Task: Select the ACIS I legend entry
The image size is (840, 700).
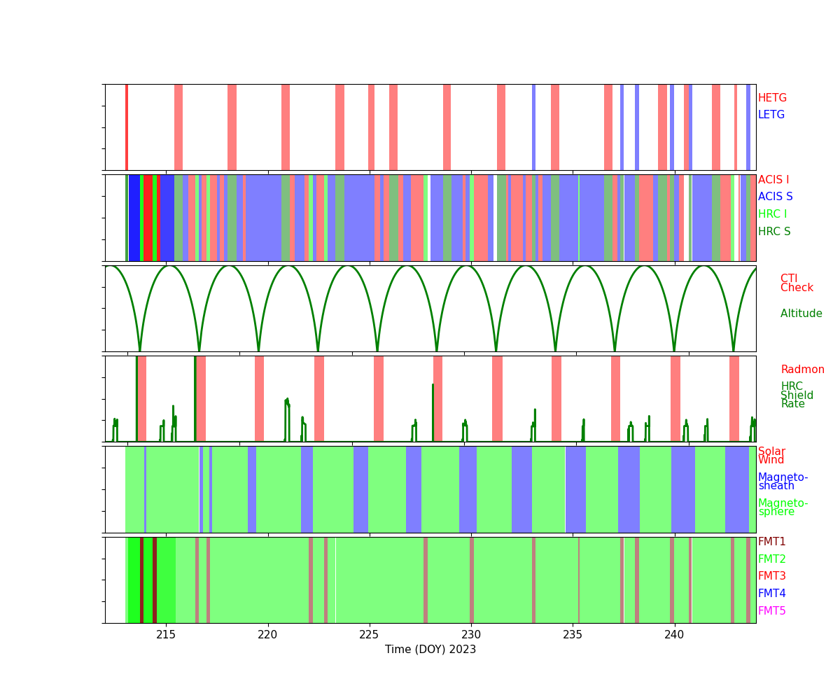Action: pyautogui.click(x=773, y=181)
